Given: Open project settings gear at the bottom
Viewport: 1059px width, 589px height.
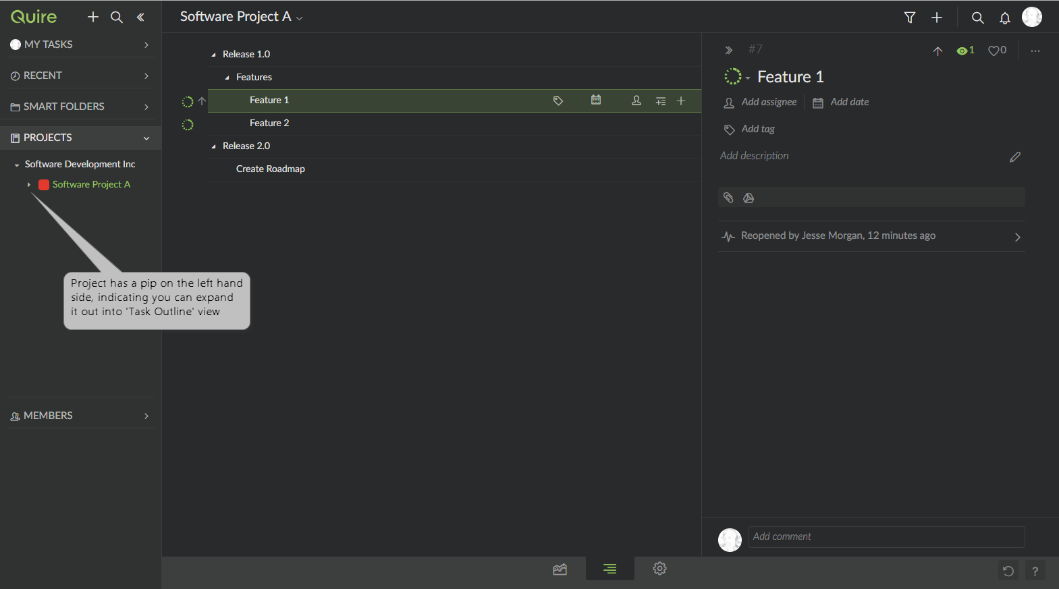Looking at the screenshot, I should pyautogui.click(x=660, y=569).
